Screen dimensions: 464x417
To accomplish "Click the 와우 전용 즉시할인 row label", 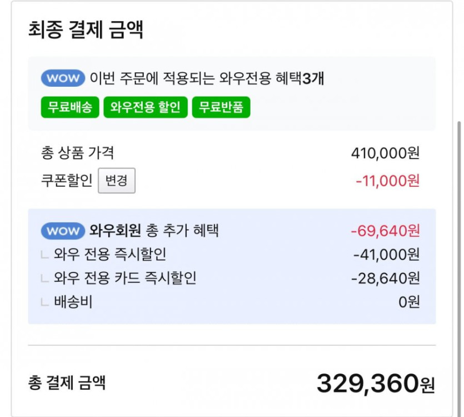I will (110, 255).
